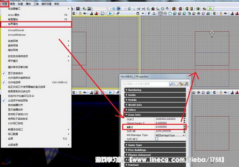Click the magnifier search icon in the properties panel

point(171,84)
